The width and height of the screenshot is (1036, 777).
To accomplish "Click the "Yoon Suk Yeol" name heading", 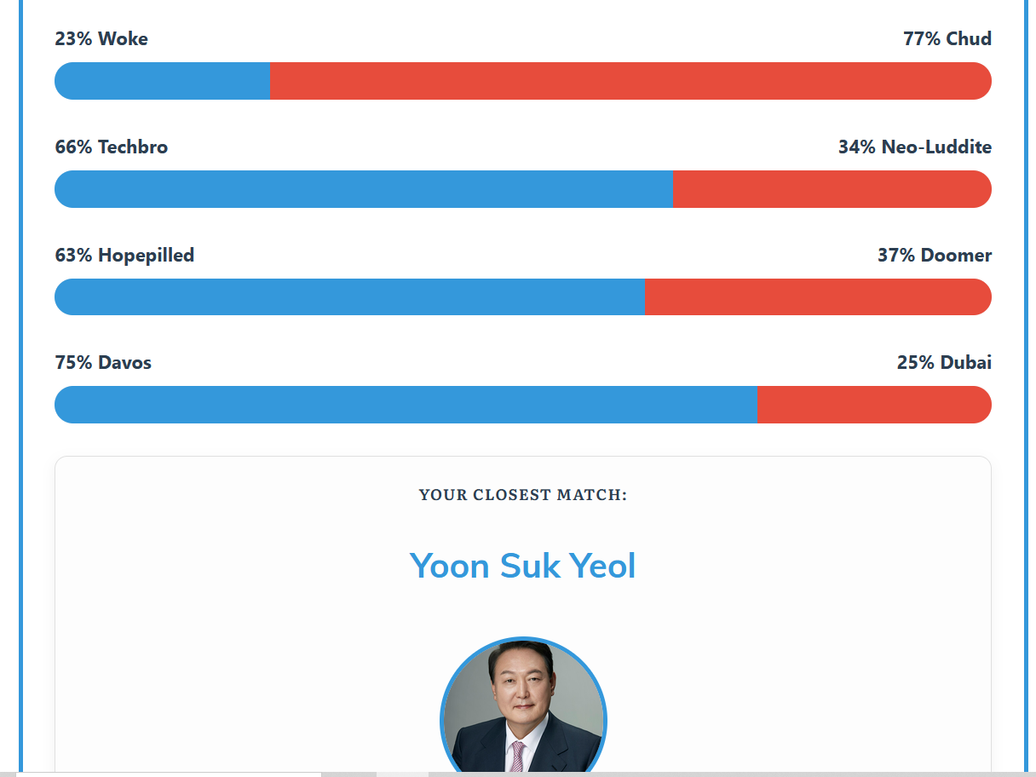I will pyautogui.click(x=523, y=566).
